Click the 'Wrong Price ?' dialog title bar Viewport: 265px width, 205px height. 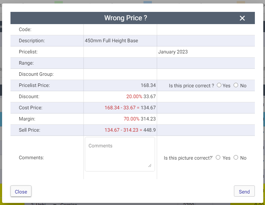[x=133, y=18]
